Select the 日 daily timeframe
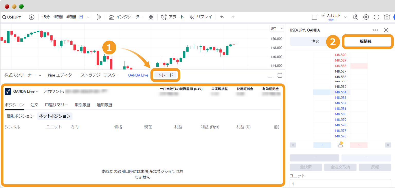Screen dimensions: 395x188 point(81,17)
